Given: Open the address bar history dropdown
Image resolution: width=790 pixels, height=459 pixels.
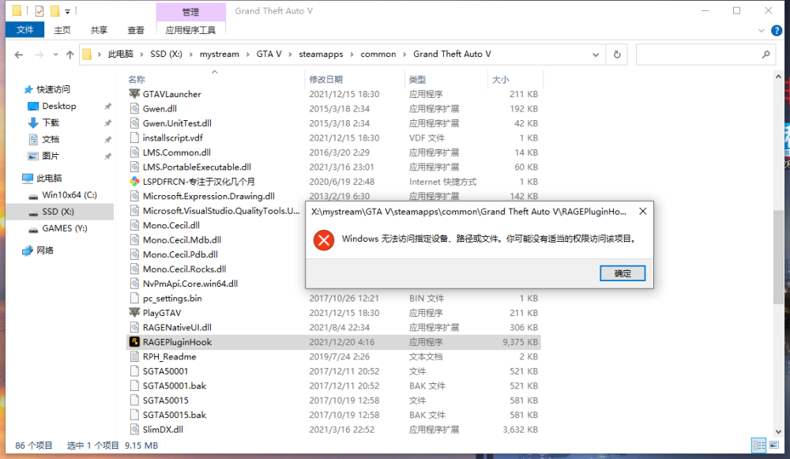Looking at the screenshot, I should coord(596,54).
